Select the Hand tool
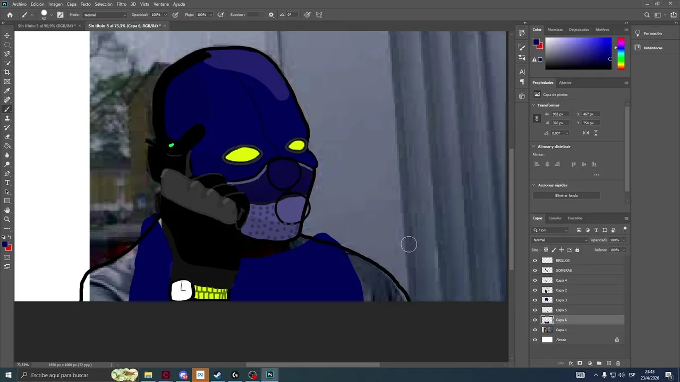The height and width of the screenshot is (382, 680). click(x=7, y=210)
